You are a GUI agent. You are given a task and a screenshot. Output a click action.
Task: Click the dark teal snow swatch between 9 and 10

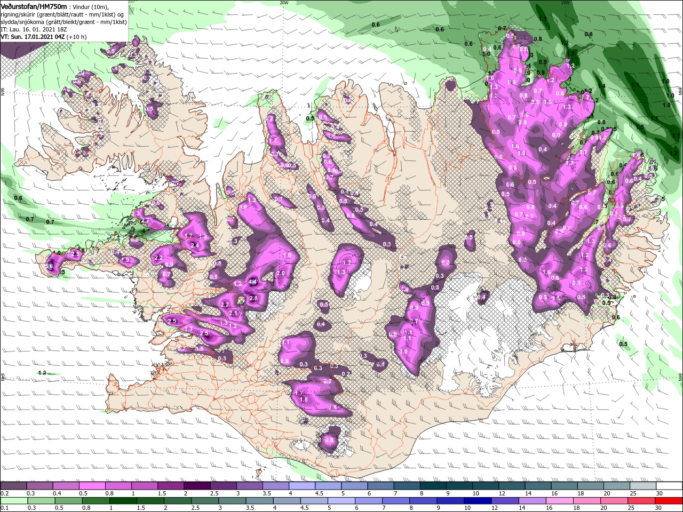(x=459, y=486)
